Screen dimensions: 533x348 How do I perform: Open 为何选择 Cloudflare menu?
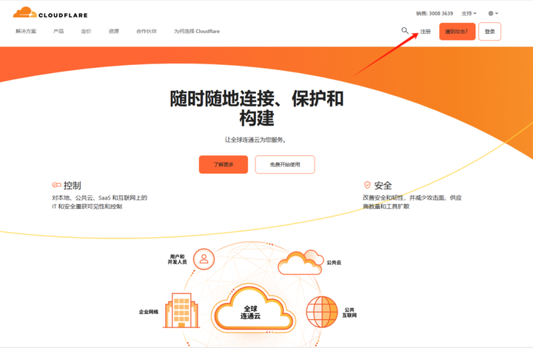tap(197, 31)
